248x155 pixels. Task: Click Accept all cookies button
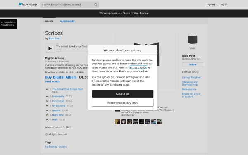pyautogui.click(x=123, y=94)
